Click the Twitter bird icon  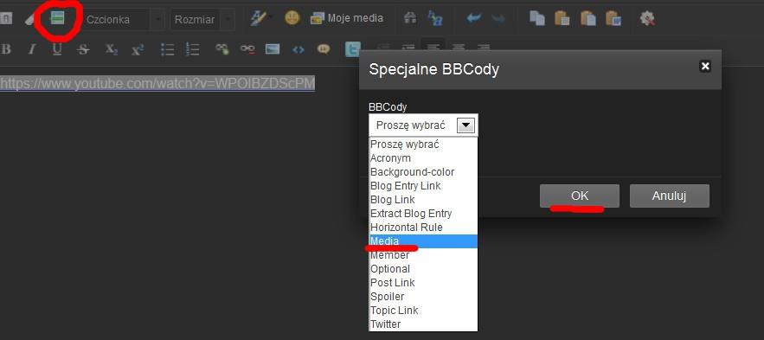pos(352,48)
